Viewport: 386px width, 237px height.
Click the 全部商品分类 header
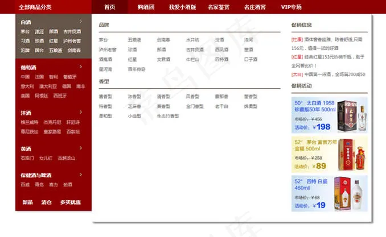point(35,7)
